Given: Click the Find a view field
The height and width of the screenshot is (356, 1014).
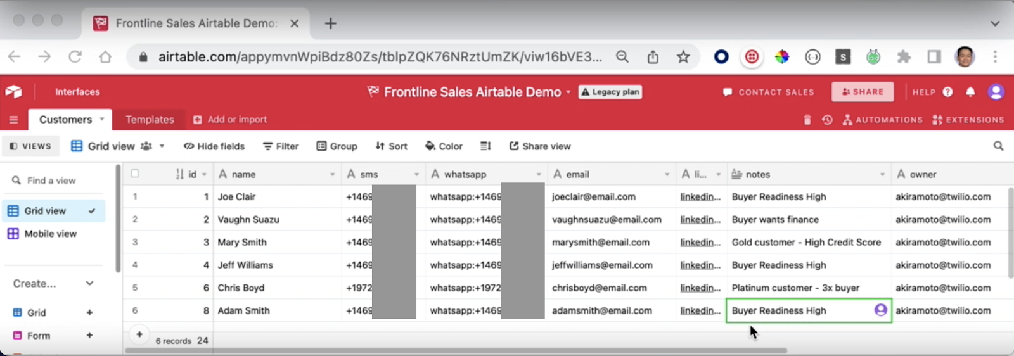Looking at the screenshot, I should tap(54, 181).
